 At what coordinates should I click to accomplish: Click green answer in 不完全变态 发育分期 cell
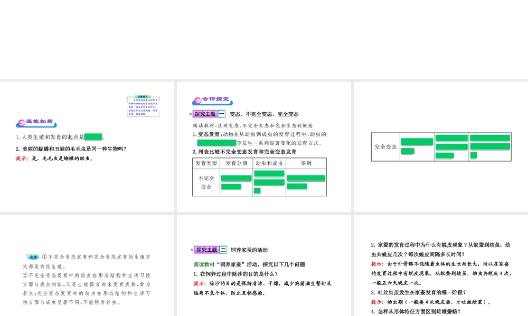pos(236,182)
